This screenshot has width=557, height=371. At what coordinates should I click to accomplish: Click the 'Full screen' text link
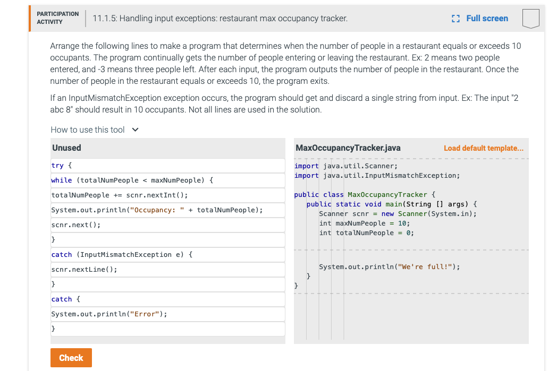pos(487,18)
